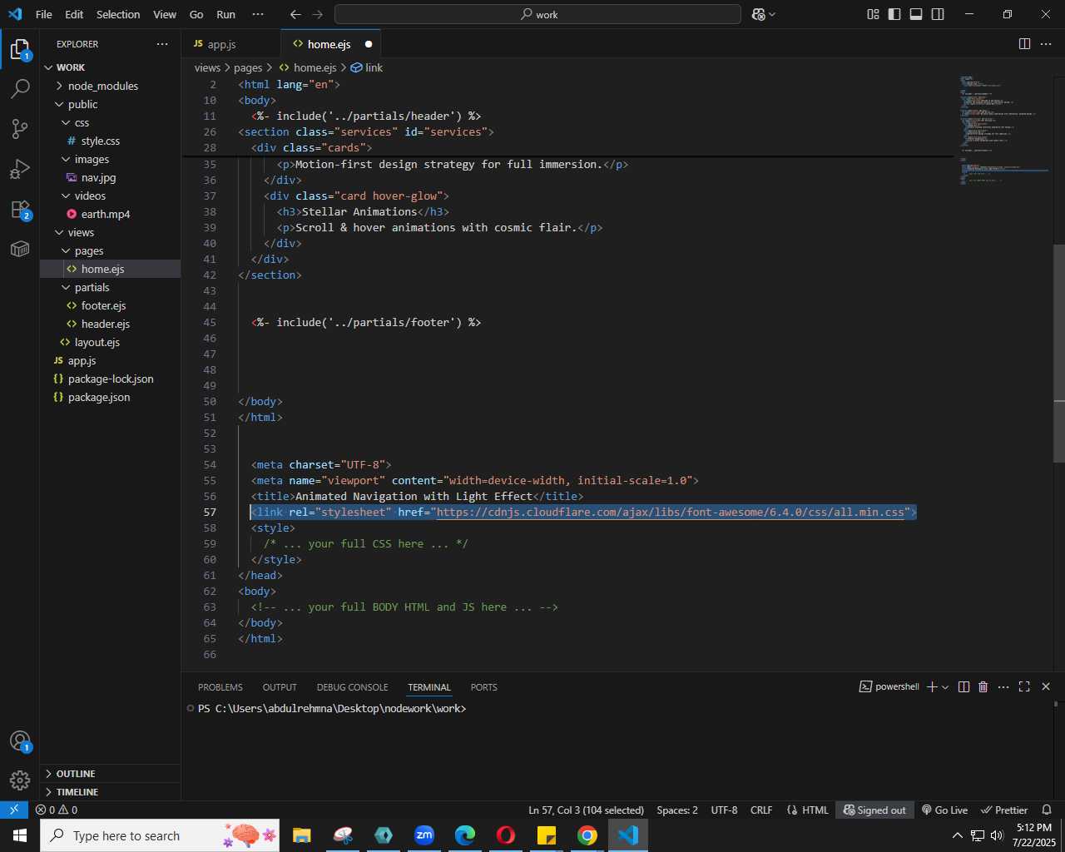Change CRLF end of line sequence
The image size is (1065, 852).
coord(761,810)
